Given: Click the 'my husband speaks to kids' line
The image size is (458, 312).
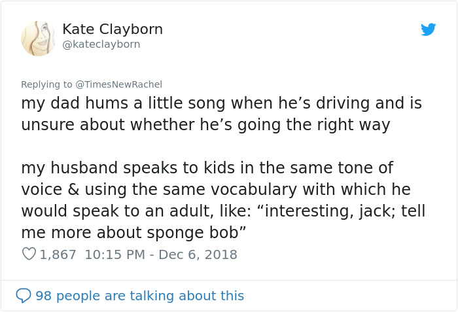Looking at the screenshot, I should (207, 168).
